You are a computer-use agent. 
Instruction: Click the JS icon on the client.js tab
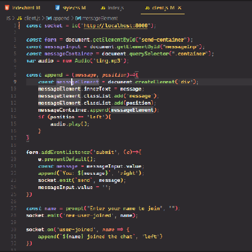click(x=147, y=8)
